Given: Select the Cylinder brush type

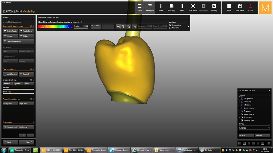Looking at the screenshot, I should (x=18, y=84).
